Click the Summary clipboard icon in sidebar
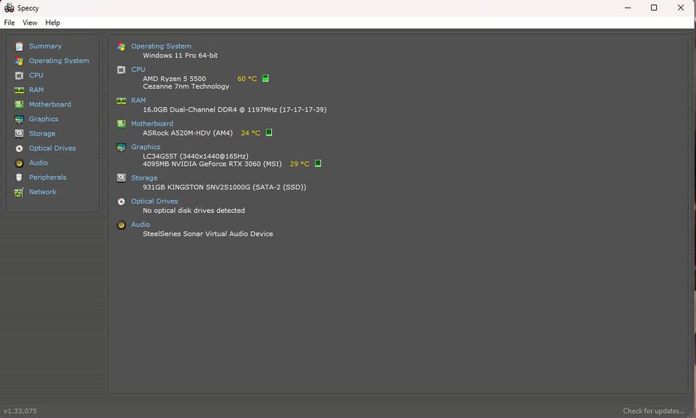 tap(19, 46)
